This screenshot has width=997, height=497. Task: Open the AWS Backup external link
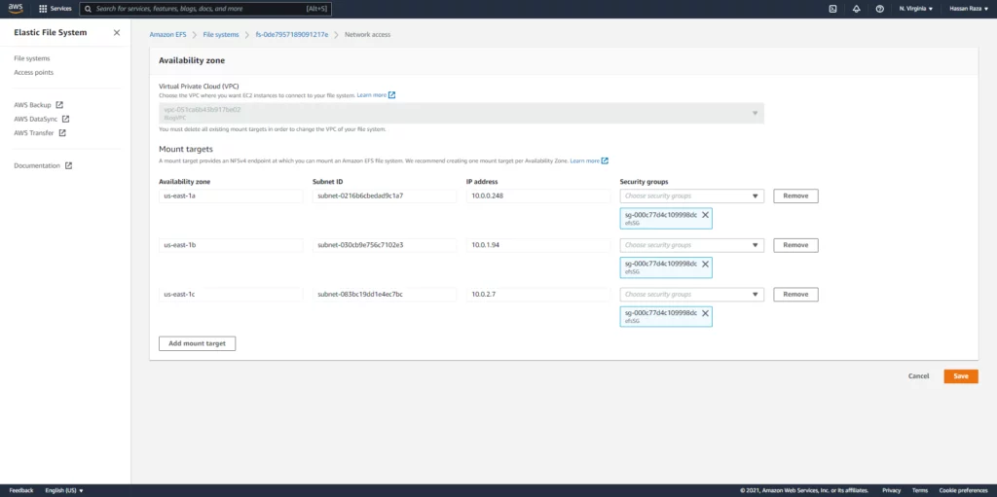[x=38, y=105]
